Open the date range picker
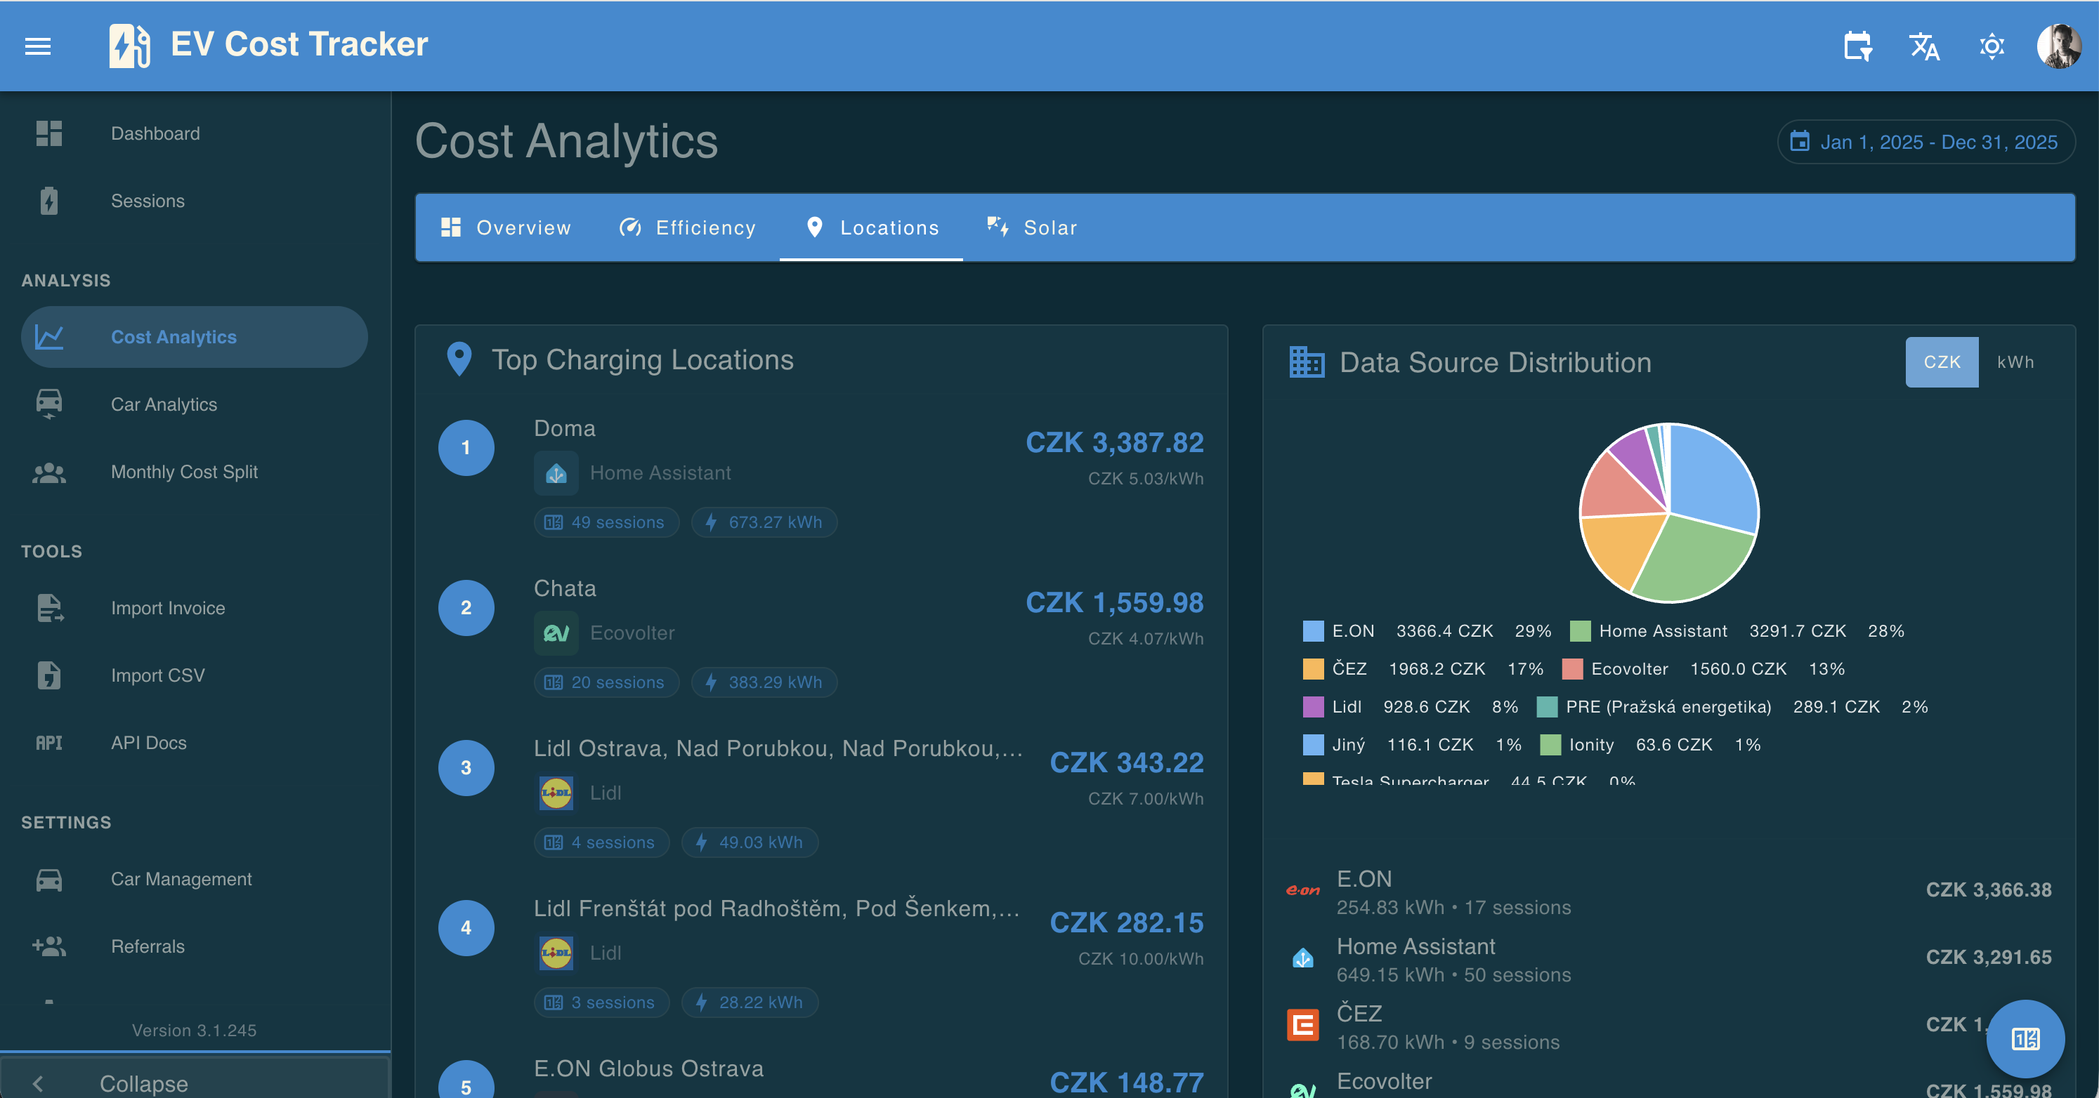This screenshot has width=2099, height=1098. point(1925,142)
